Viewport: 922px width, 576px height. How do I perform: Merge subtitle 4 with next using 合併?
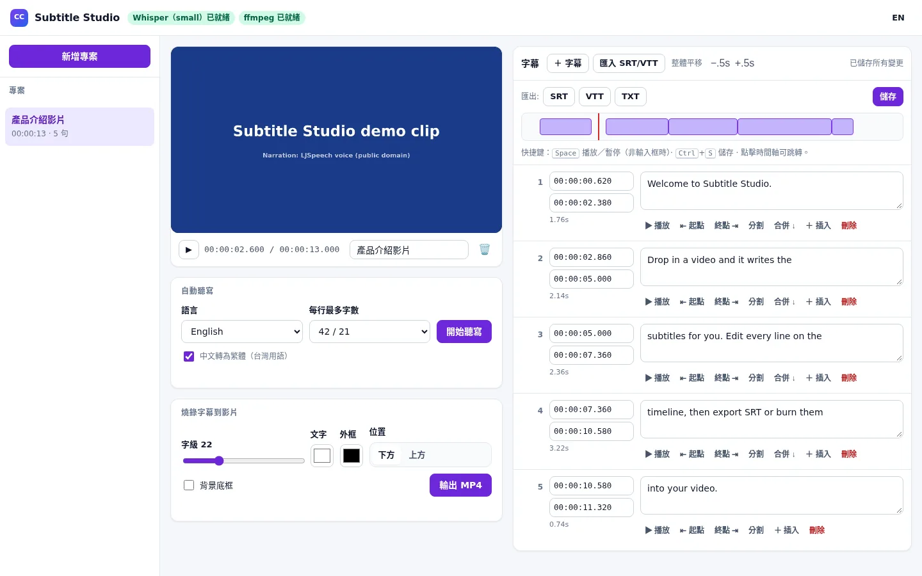coord(785,454)
